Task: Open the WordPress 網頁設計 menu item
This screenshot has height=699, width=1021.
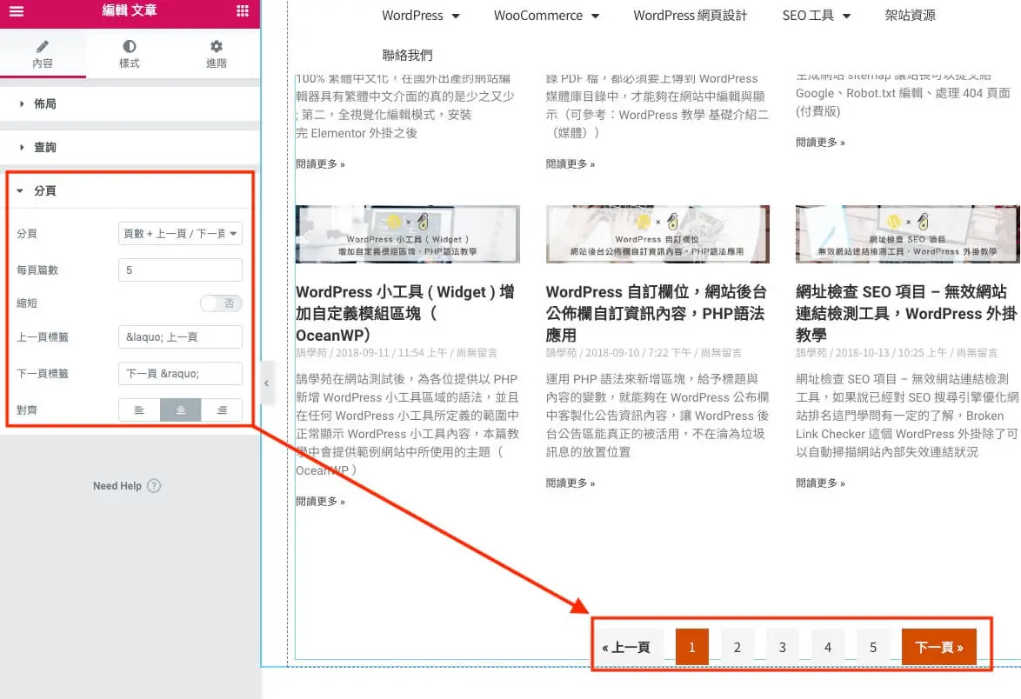Action: click(691, 16)
